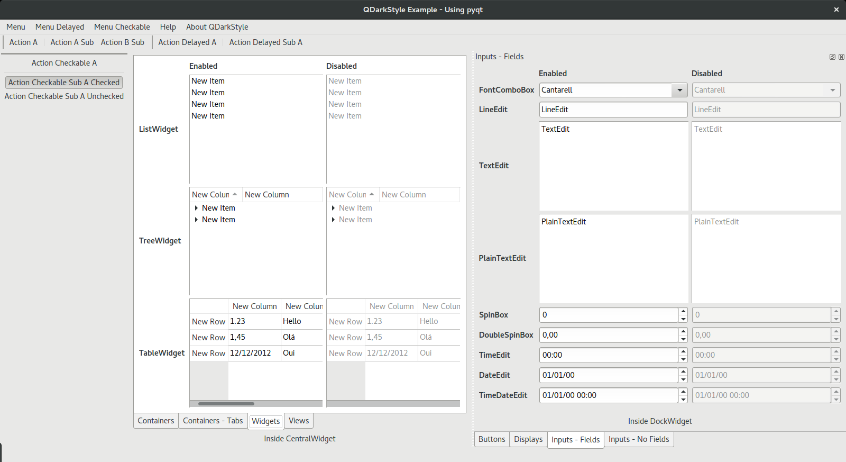The height and width of the screenshot is (462, 846).
Task: Switch to the Views tab
Action: click(299, 421)
